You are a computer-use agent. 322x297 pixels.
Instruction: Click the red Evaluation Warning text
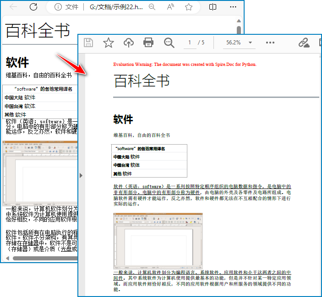[x=185, y=65]
